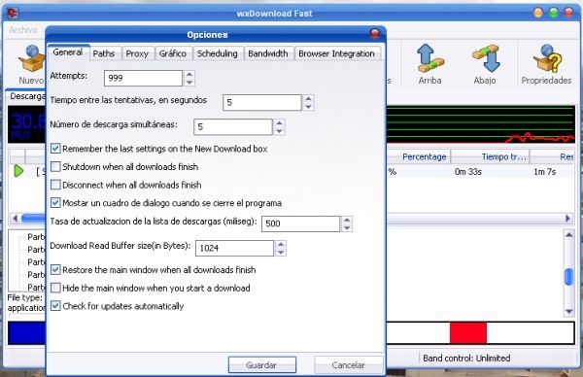Toggle Check for updates automatically
Image resolution: width=583 pixels, height=377 pixels.
click(x=55, y=306)
